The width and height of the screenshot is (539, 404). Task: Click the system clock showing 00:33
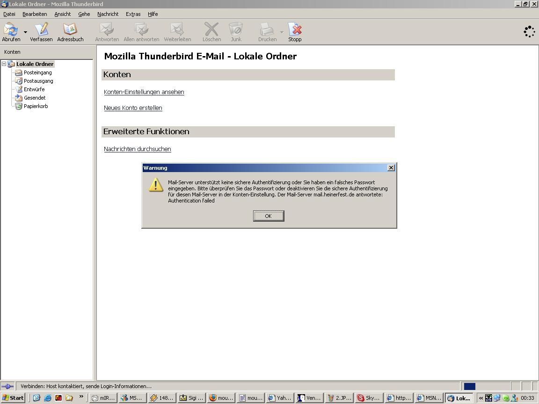tap(527, 398)
